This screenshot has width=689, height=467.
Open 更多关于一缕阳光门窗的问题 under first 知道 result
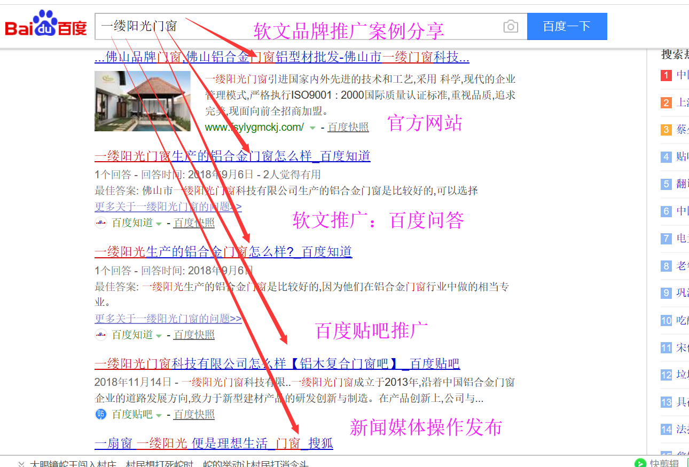(168, 207)
